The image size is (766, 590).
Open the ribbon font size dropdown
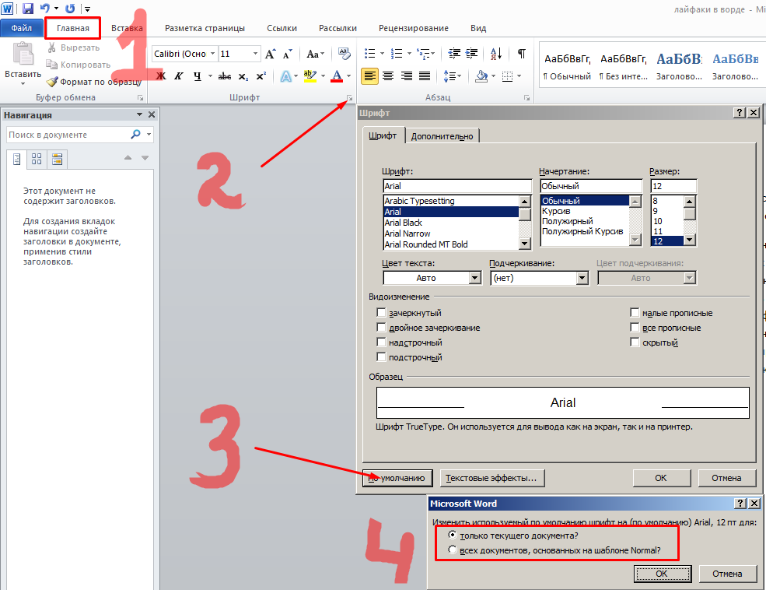tap(255, 54)
